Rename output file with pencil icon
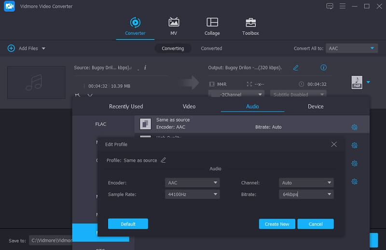 296,68
